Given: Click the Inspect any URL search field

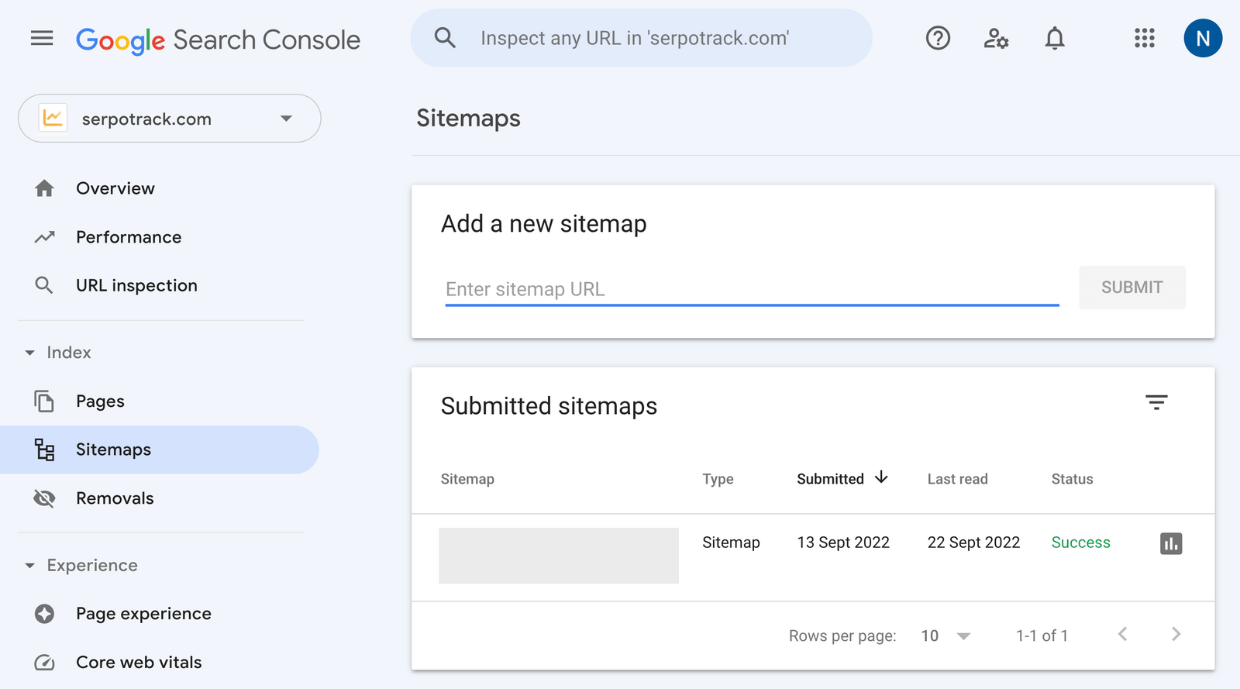Looking at the screenshot, I should click(641, 38).
